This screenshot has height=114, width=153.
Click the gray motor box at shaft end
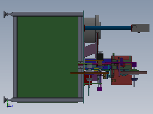[141, 28]
